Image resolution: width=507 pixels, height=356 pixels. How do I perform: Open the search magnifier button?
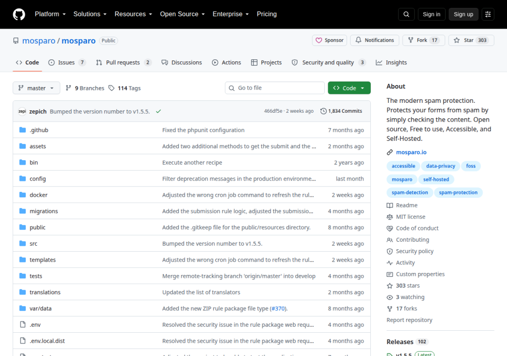(x=406, y=14)
